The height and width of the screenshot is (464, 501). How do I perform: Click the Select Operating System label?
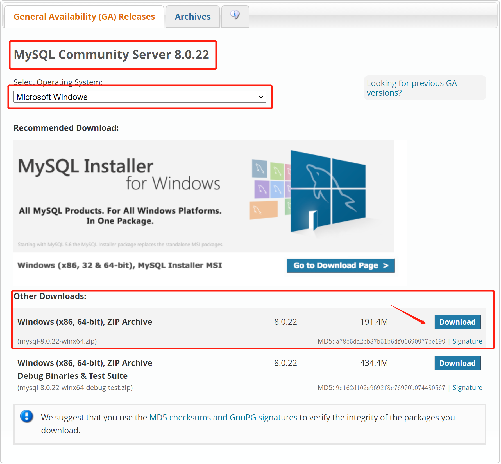point(58,82)
